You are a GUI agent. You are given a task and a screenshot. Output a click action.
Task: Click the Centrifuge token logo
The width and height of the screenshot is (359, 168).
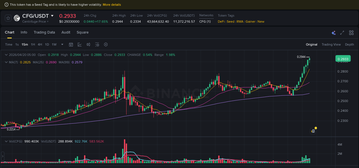[x=17, y=18]
